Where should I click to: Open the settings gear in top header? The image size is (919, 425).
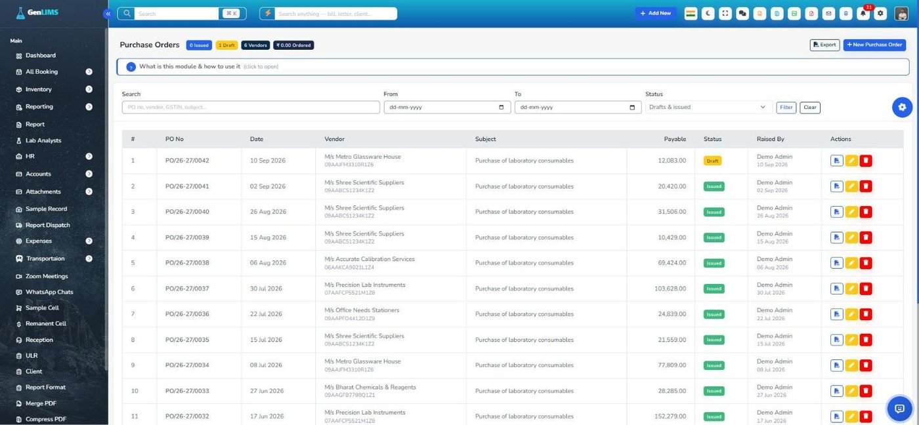[880, 13]
